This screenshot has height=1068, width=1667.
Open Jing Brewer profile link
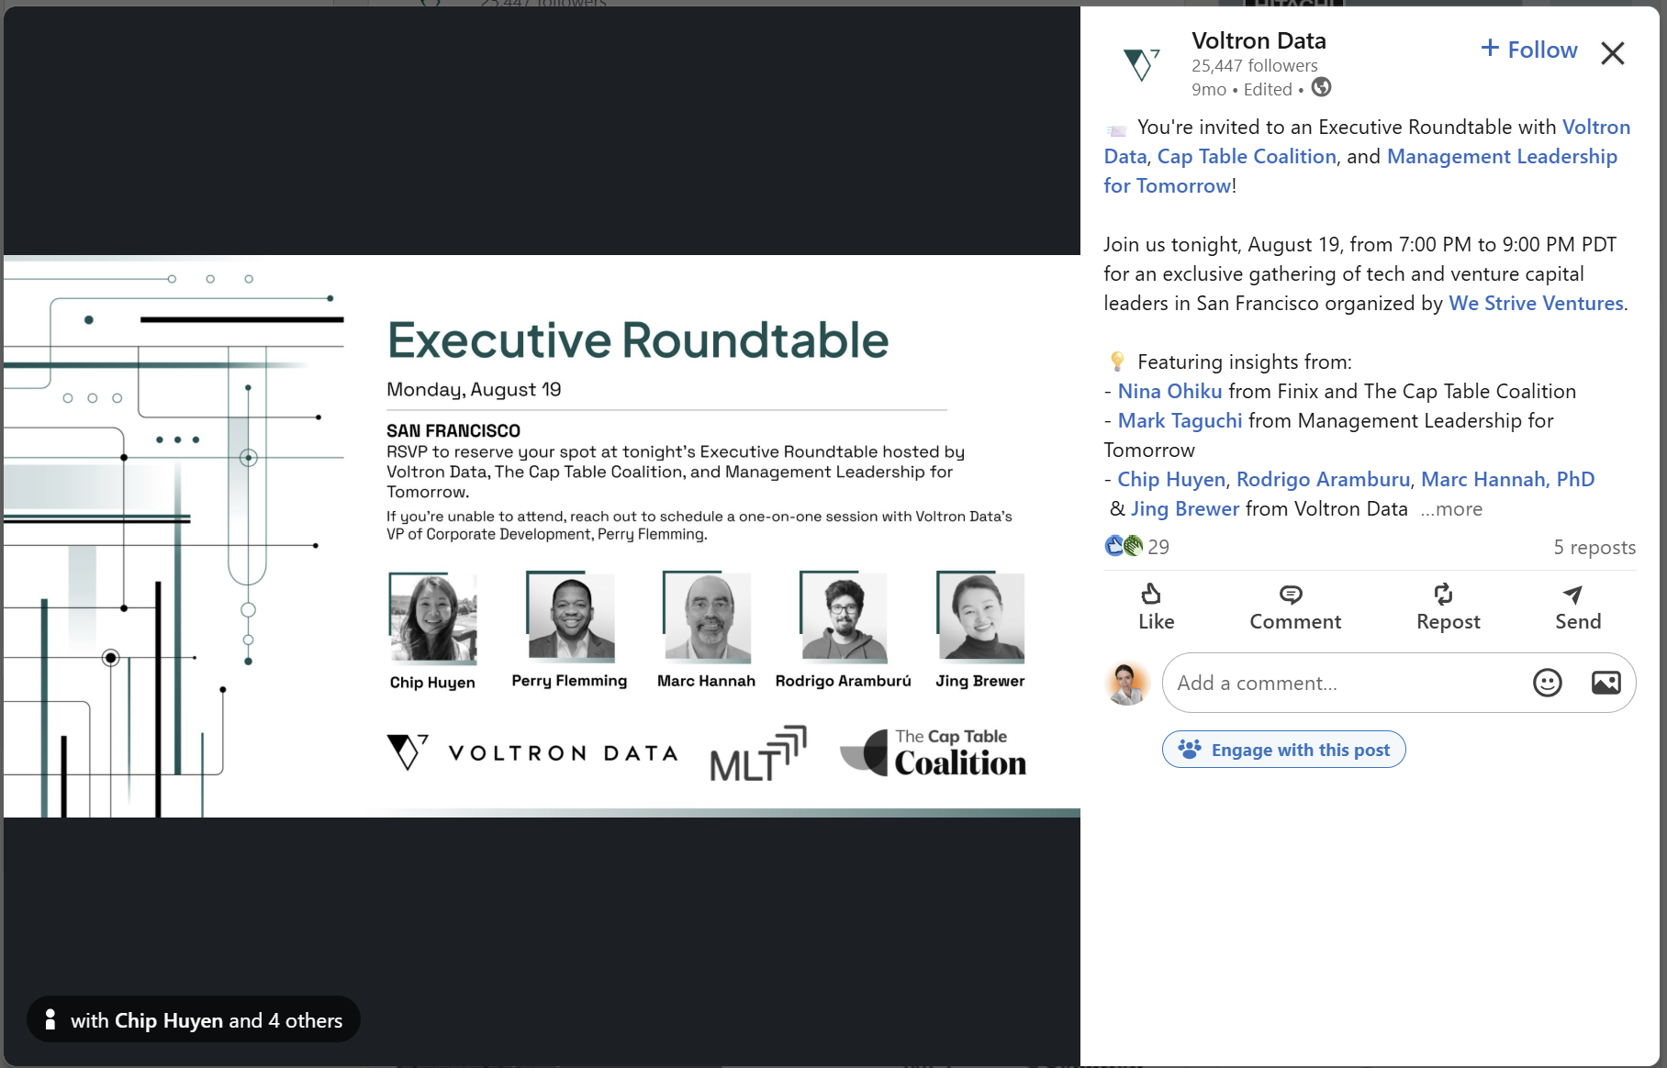[x=1184, y=508]
